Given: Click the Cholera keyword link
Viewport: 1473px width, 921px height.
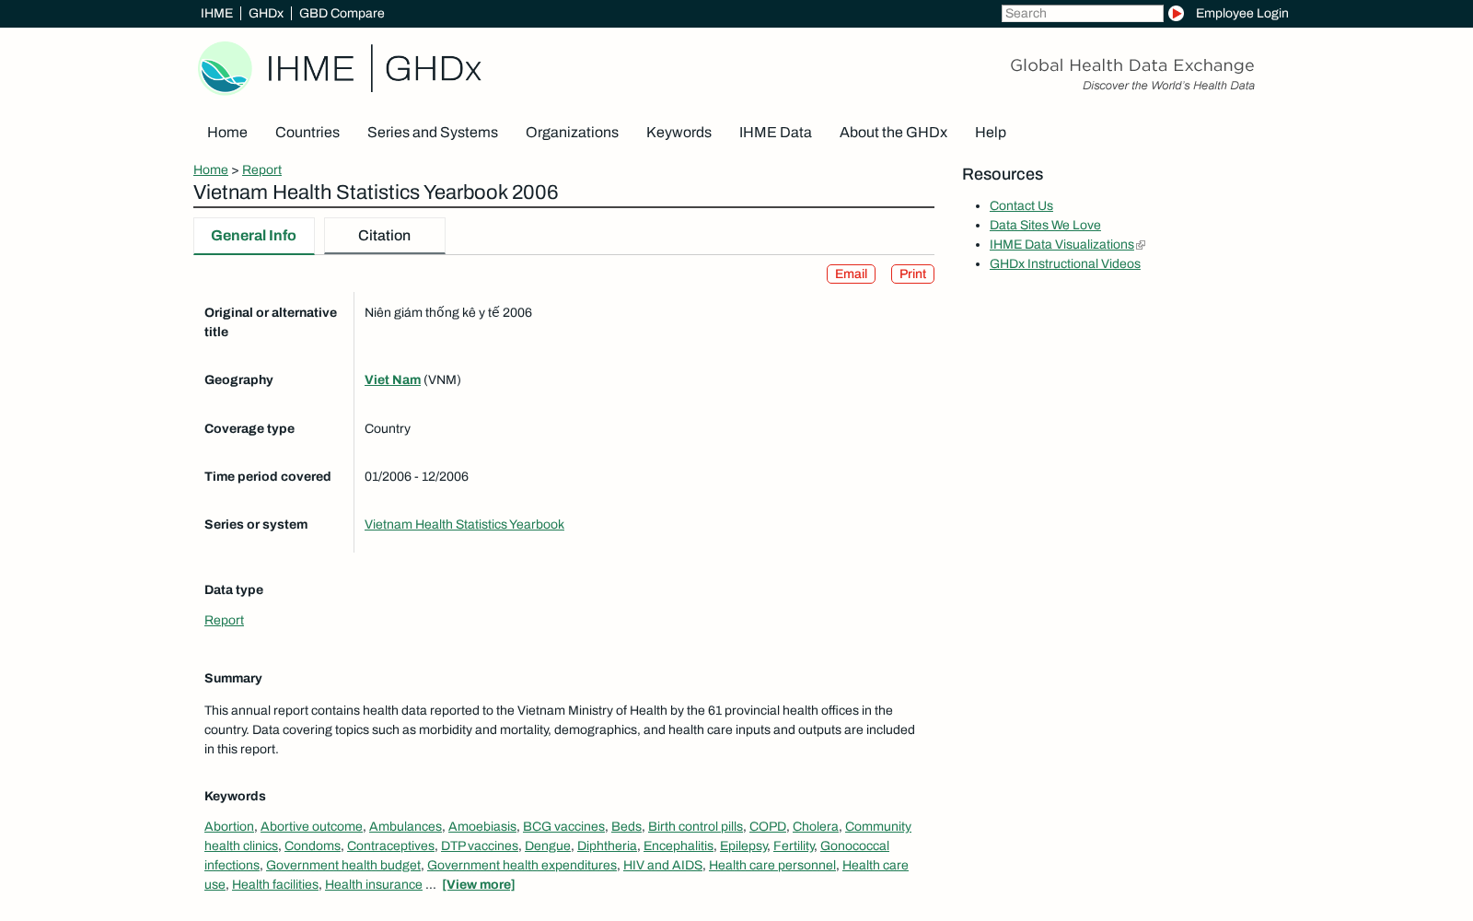Looking at the screenshot, I should (x=816, y=827).
